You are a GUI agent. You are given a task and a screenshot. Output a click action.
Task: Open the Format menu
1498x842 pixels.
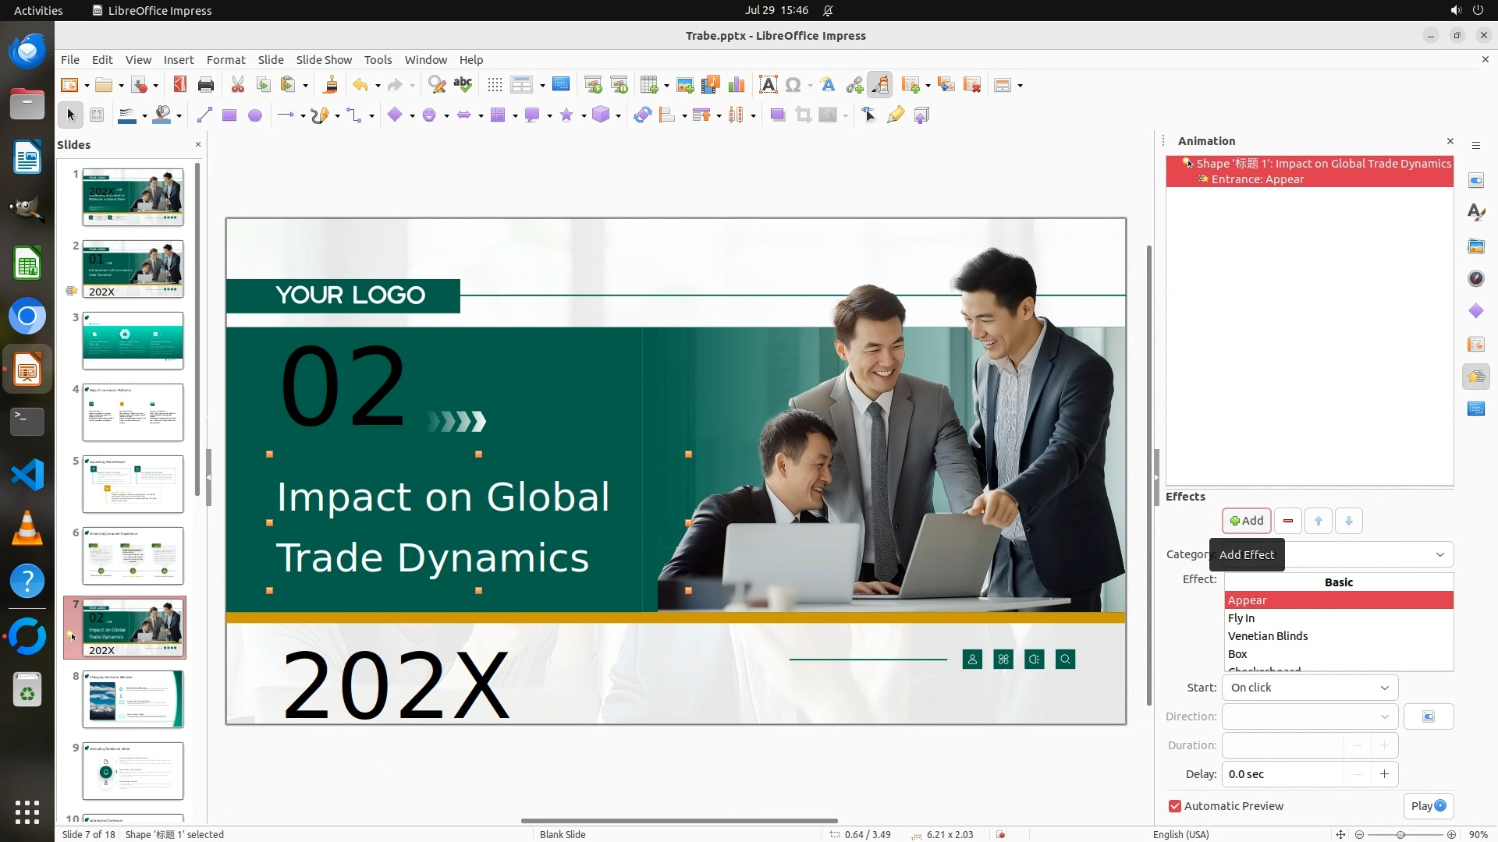click(225, 59)
